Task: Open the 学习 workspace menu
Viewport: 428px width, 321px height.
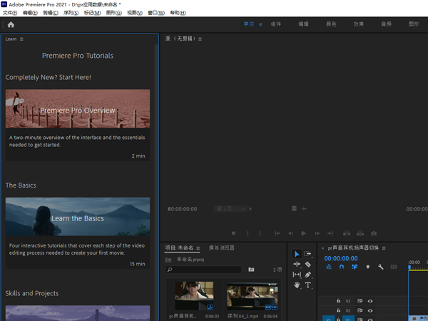Action: click(x=260, y=24)
